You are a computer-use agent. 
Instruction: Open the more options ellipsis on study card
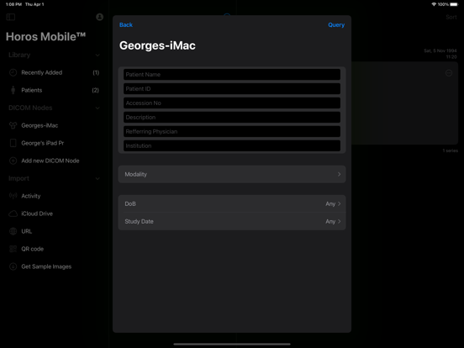pyautogui.click(x=449, y=73)
